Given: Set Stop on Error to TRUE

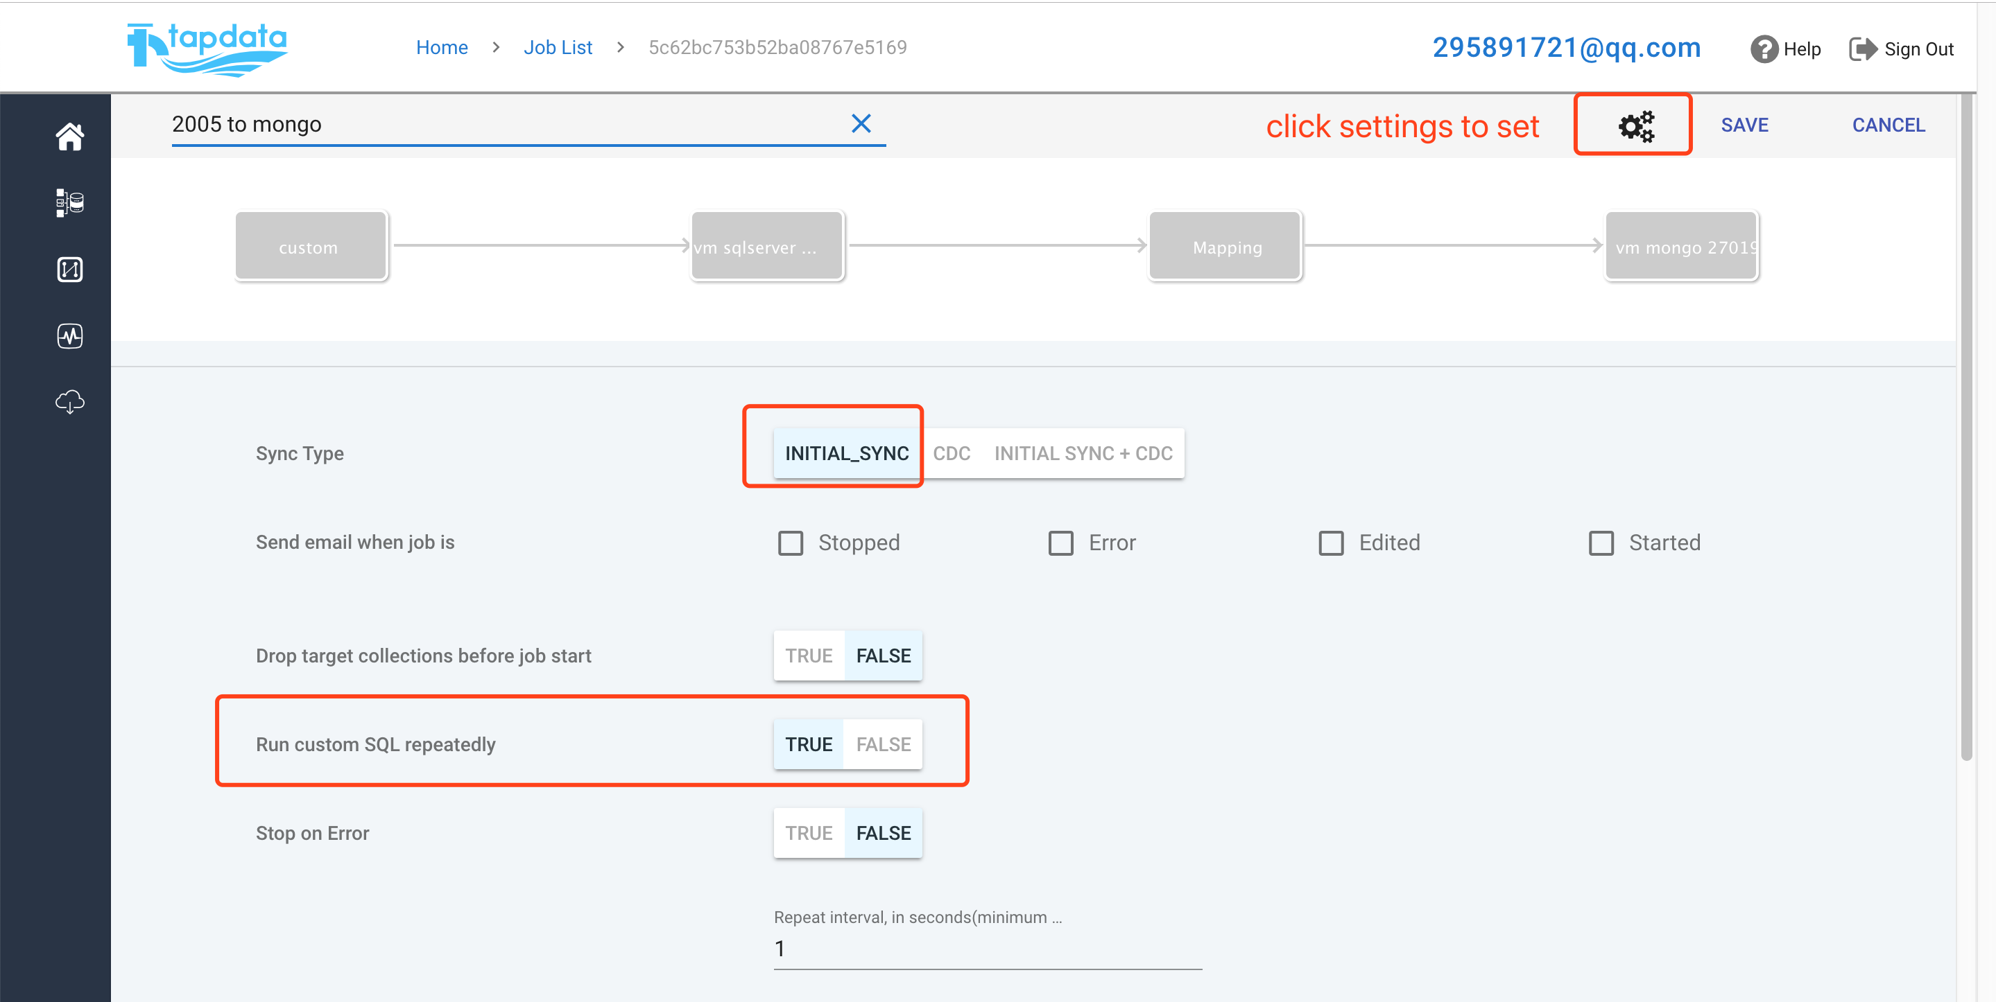Looking at the screenshot, I should (x=809, y=833).
